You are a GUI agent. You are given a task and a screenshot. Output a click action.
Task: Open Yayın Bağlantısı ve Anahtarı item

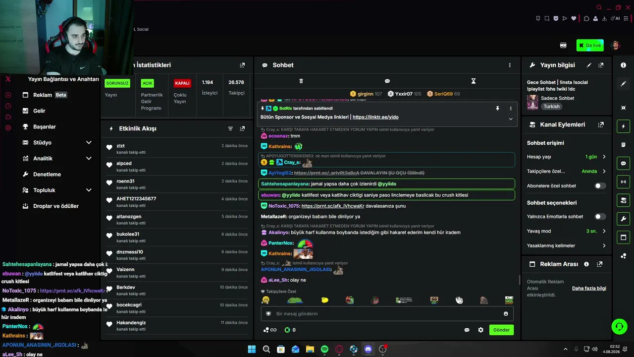[63, 79]
